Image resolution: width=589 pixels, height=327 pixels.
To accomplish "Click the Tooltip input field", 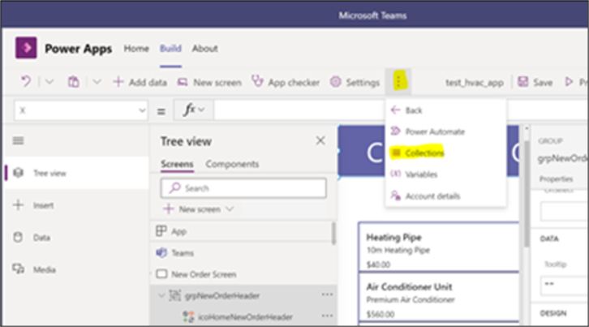I will [x=565, y=284].
